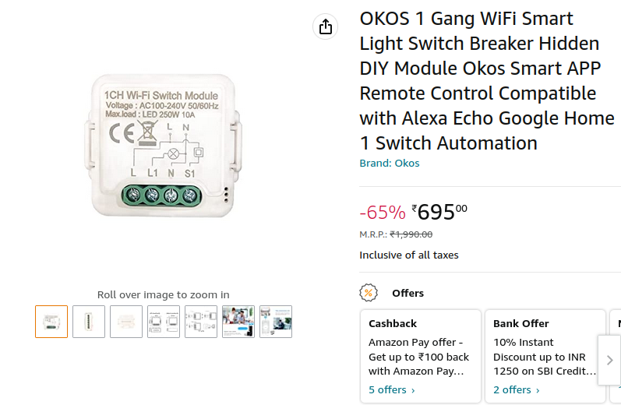Open the Brand: Okos link
Screen dimensions: 621x405
(390, 163)
